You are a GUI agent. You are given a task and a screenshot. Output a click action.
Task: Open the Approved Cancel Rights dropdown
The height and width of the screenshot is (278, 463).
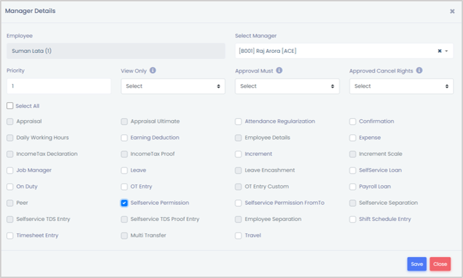(401, 86)
